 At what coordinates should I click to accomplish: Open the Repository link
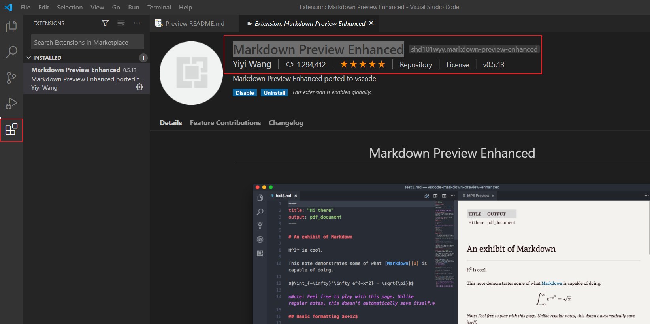pyautogui.click(x=416, y=65)
